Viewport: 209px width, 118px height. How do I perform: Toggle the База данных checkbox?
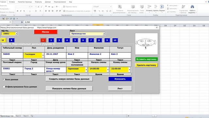pos(4,79)
